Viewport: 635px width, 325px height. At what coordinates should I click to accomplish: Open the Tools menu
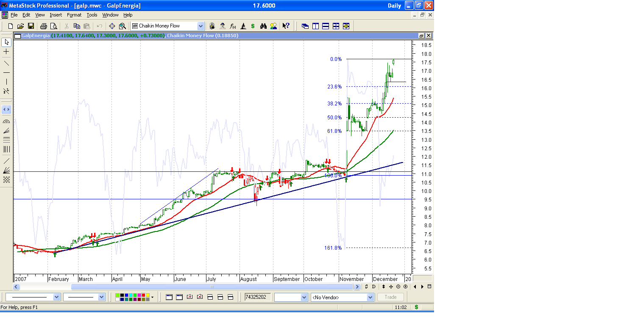[92, 15]
